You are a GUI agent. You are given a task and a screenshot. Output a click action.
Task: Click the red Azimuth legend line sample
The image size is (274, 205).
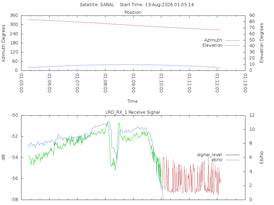[x=233, y=40]
